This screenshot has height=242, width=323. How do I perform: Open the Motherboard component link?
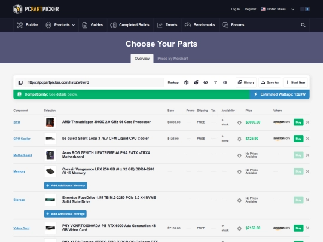pos(23,155)
